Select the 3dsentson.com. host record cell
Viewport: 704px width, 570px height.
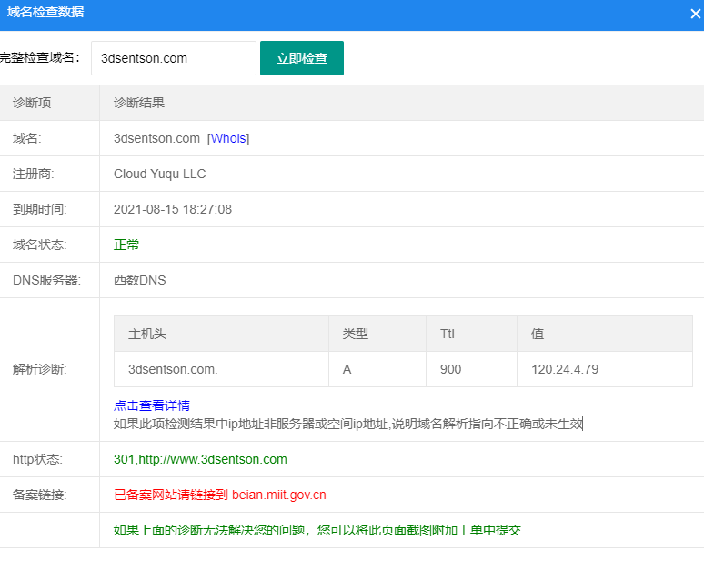173,369
